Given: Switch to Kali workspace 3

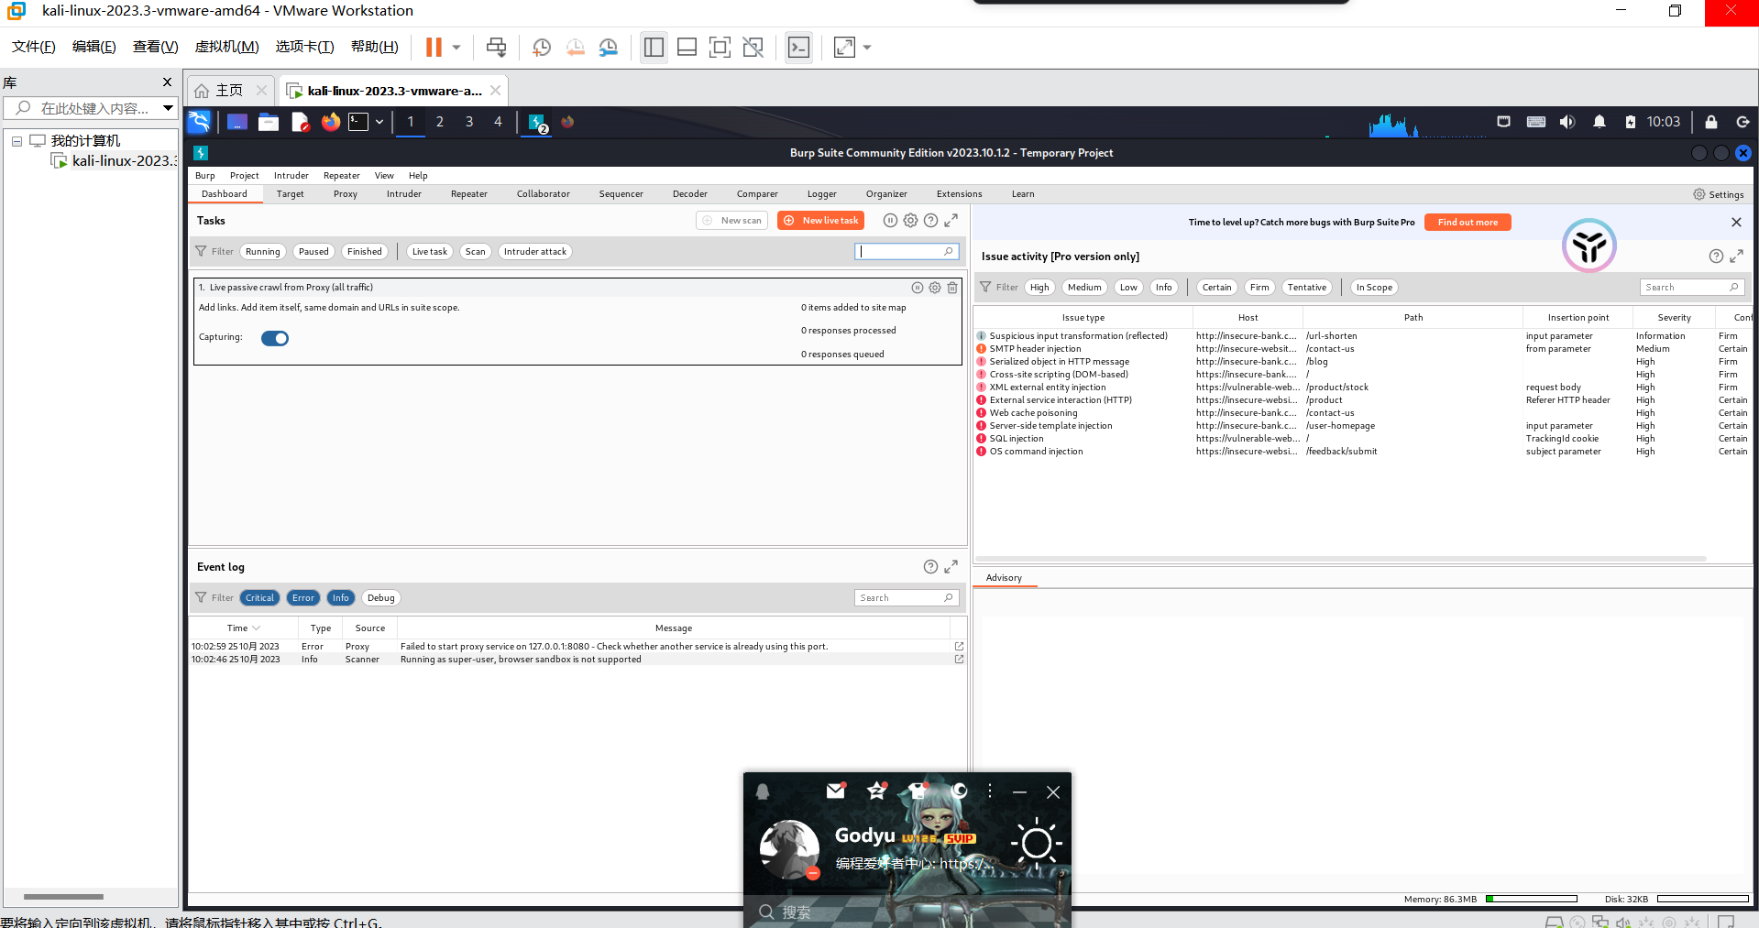Looking at the screenshot, I should (469, 122).
